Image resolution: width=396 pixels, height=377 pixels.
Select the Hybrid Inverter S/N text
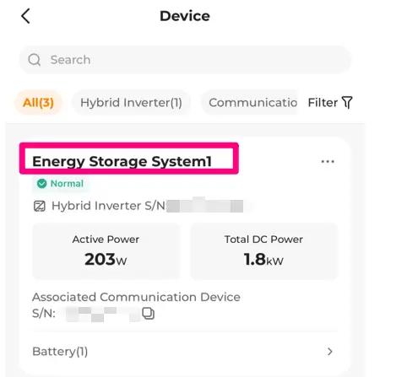click(x=109, y=206)
